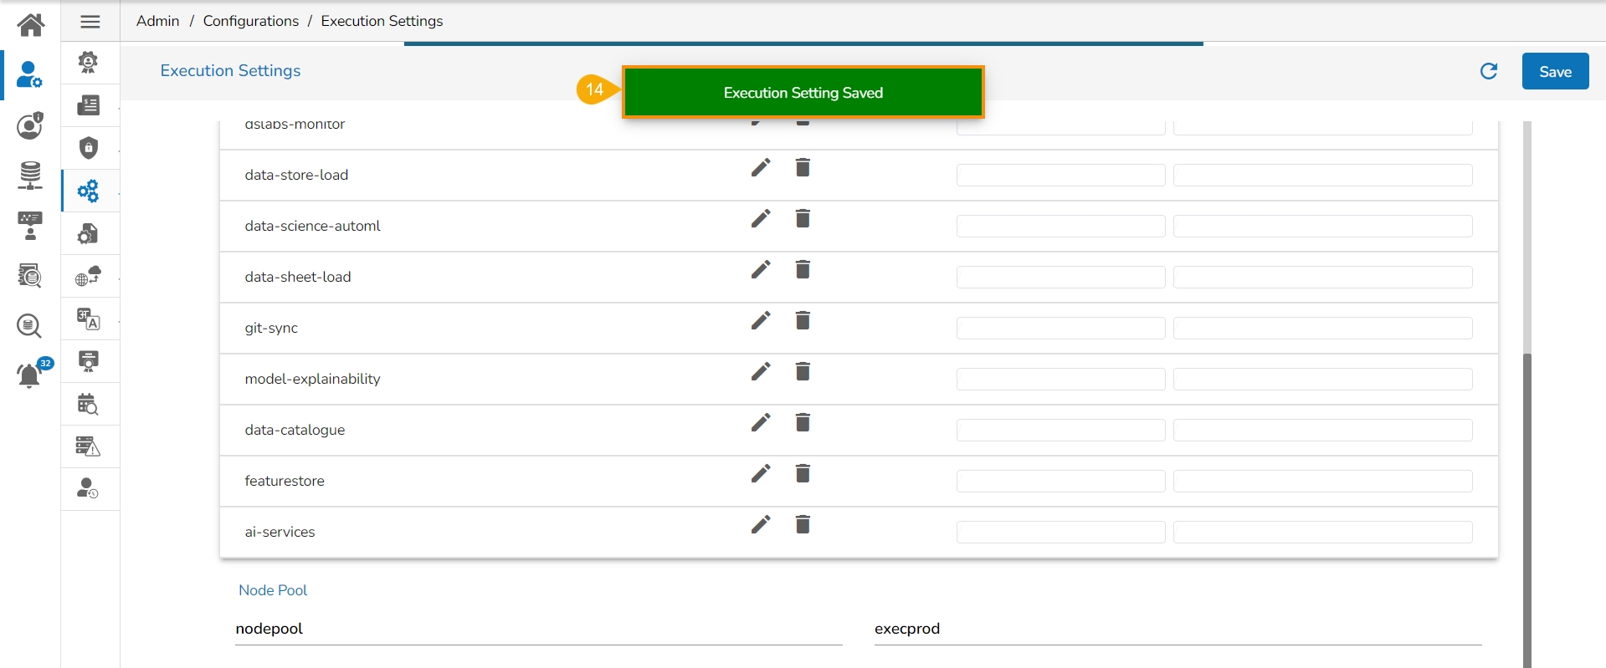Focus the second input of model-explainability row
Viewport: 1606px width, 668px height.
(x=1323, y=380)
